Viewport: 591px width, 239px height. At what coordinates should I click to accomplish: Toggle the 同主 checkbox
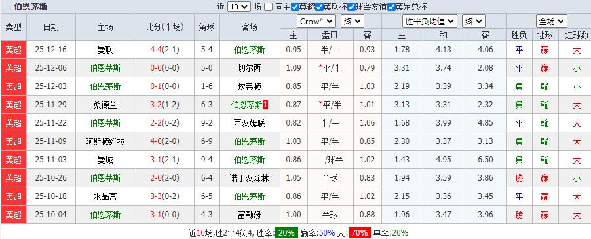click(x=269, y=7)
